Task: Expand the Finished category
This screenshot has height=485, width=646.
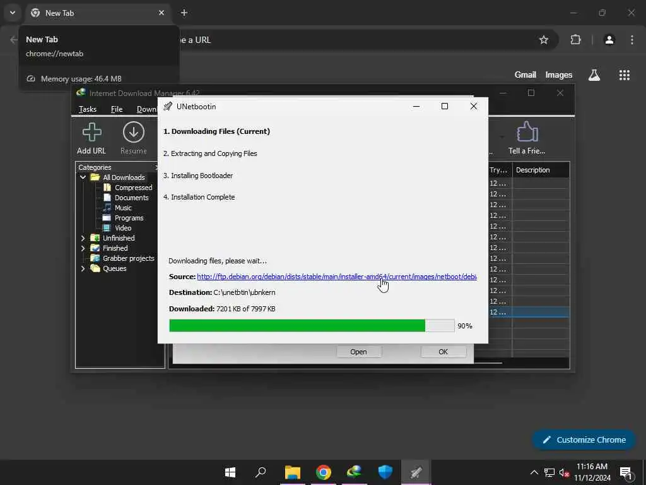Action: coord(83,248)
